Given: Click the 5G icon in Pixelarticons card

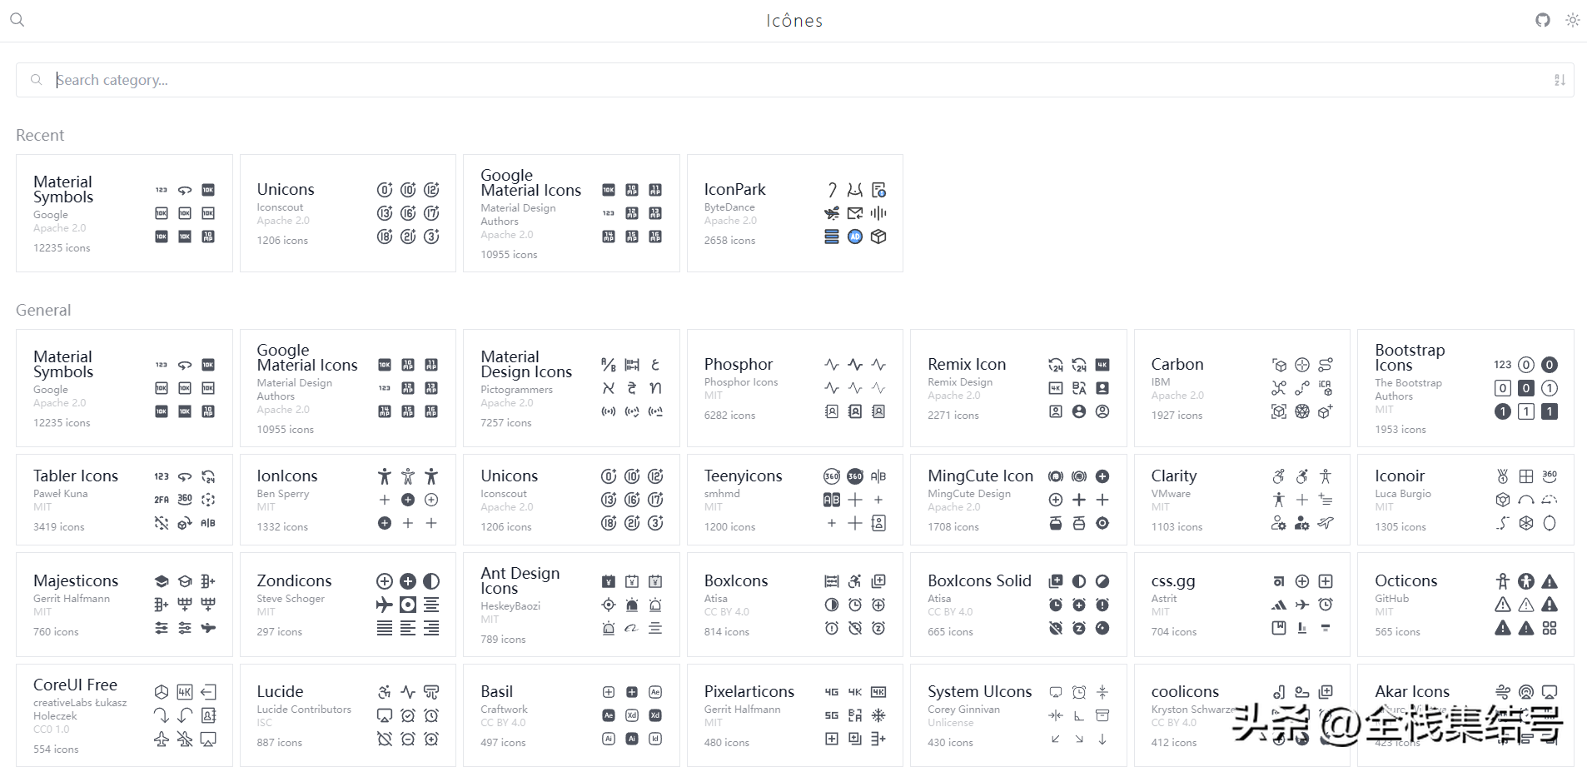Looking at the screenshot, I should 832,715.
